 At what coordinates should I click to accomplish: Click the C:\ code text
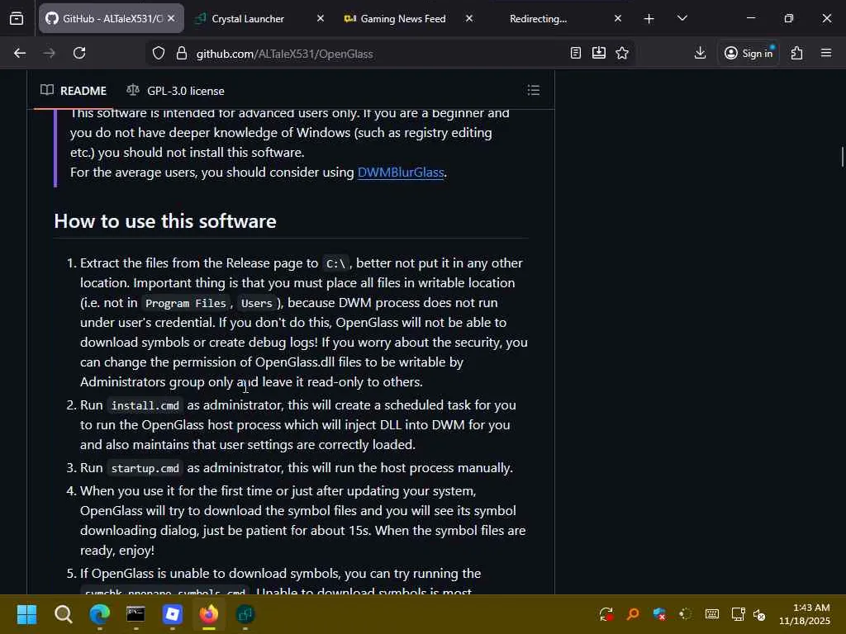point(335,263)
